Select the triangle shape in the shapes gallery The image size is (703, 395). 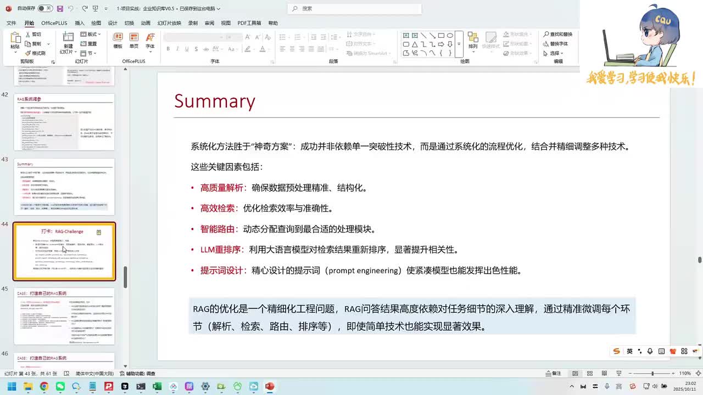[415, 44]
